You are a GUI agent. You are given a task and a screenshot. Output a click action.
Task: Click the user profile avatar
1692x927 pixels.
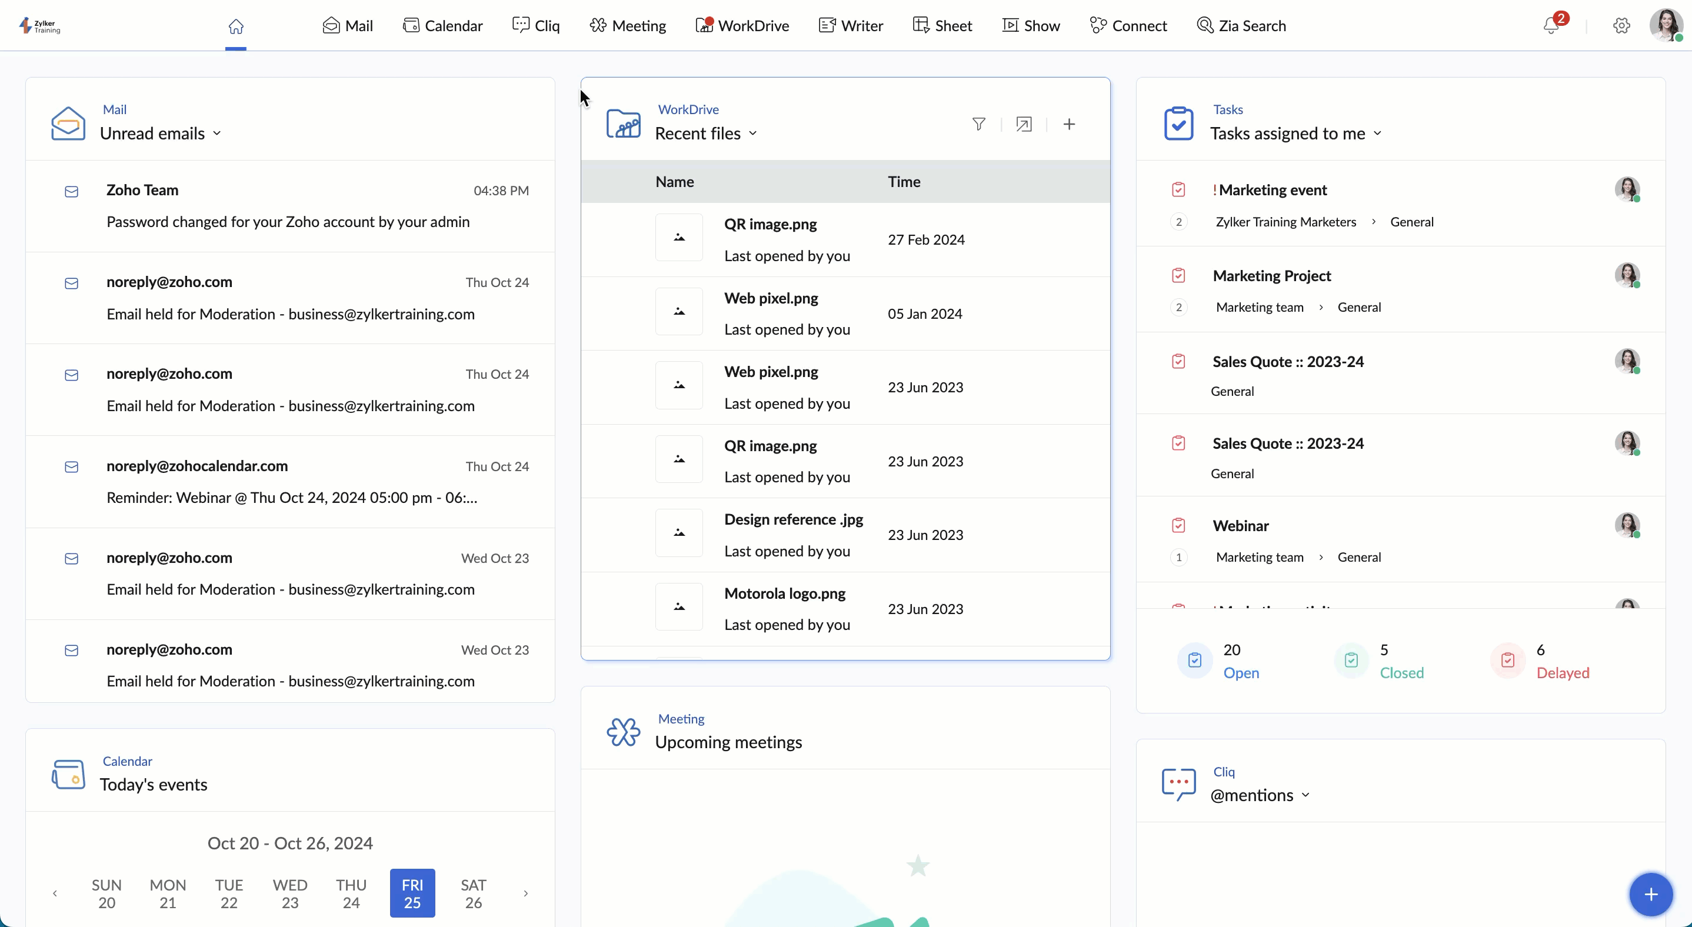pyautogui.click(x=1666, y=25)
